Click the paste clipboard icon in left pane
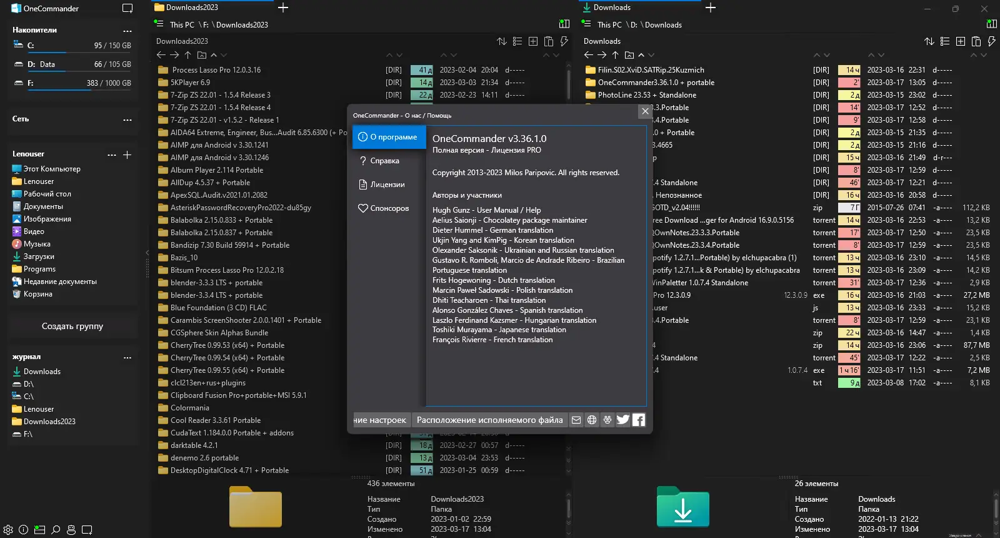The image size is (1000, 538). [x=549, y=41]
